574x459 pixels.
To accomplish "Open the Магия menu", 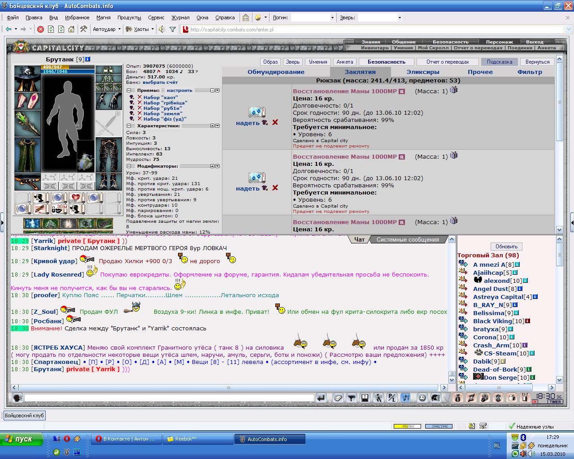I will tap(103, 17).
